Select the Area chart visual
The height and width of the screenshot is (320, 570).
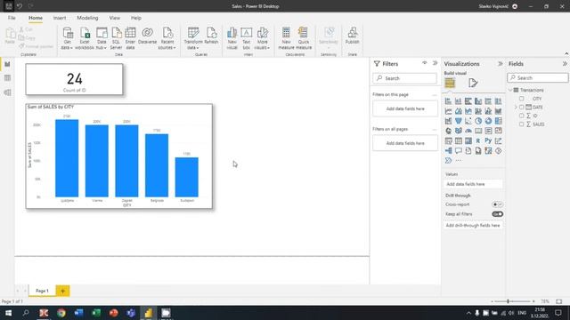[459, 111]
